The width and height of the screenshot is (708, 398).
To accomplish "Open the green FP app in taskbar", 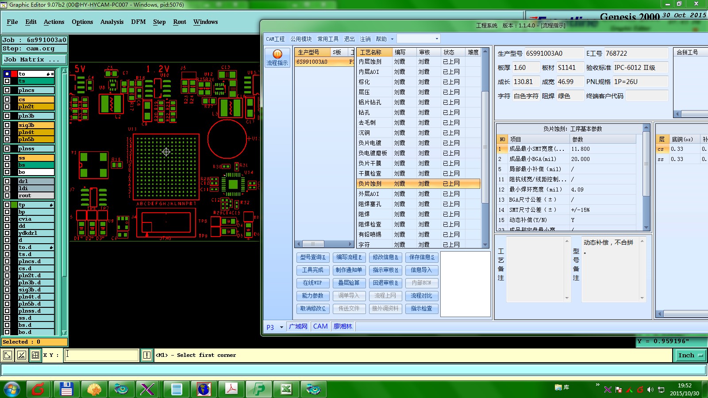I will point(259,389).
